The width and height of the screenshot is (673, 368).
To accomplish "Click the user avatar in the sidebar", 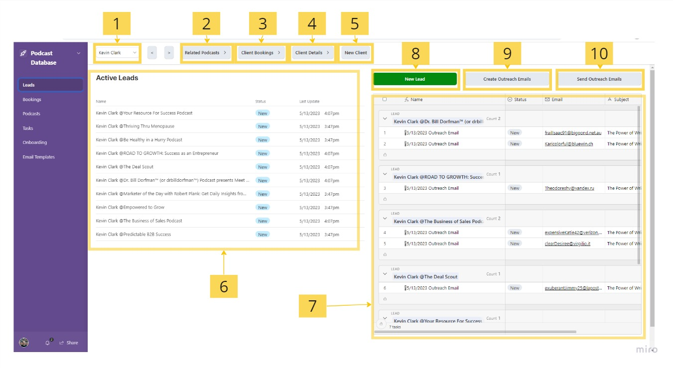I will click(24, 343).
